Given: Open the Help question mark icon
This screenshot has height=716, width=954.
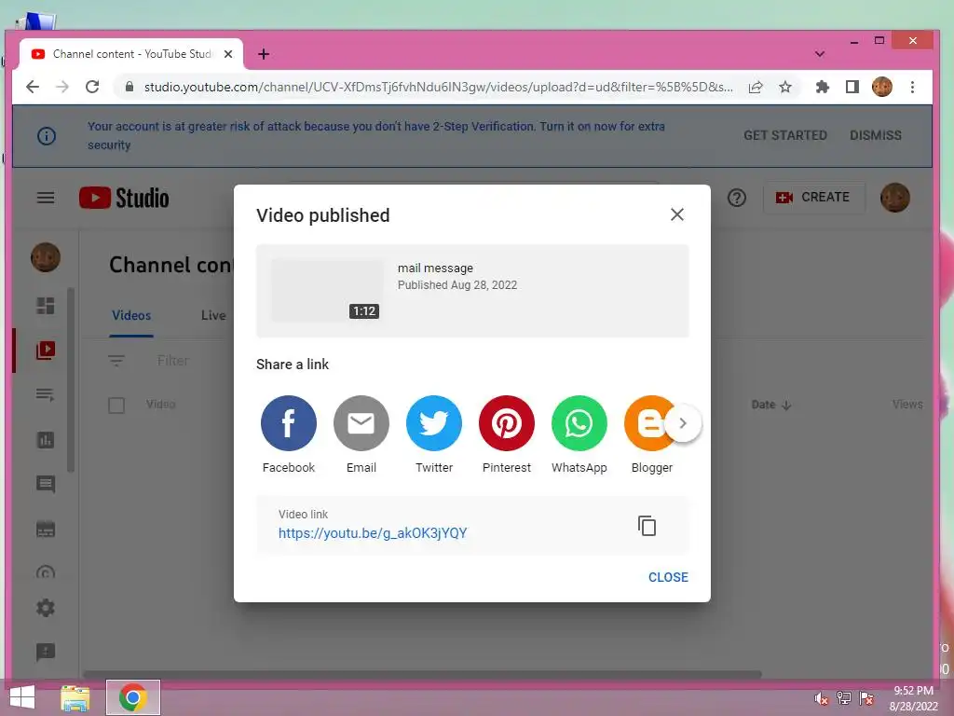Looking at the screenshot, I should click(737, 198).
